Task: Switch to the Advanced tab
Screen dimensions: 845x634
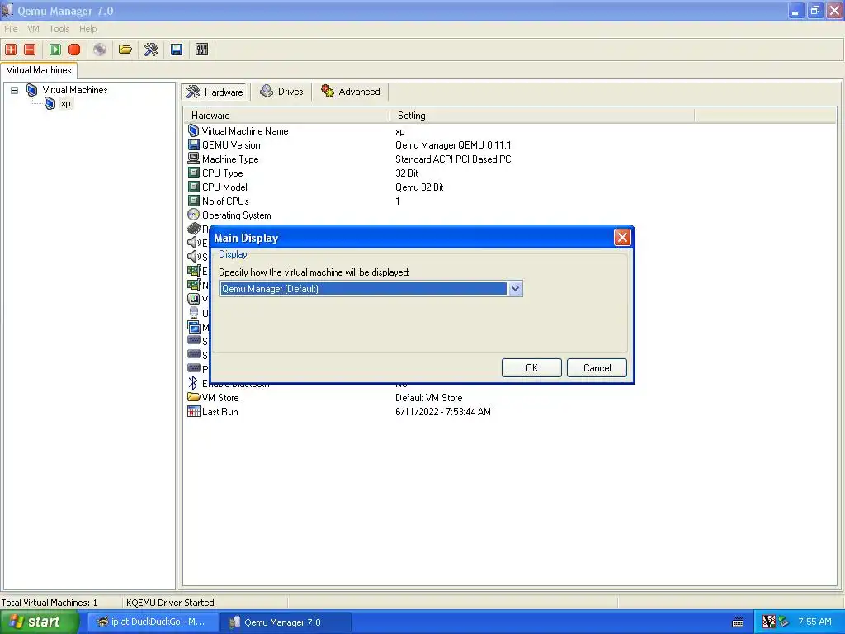Action: [x=351, y=92]
